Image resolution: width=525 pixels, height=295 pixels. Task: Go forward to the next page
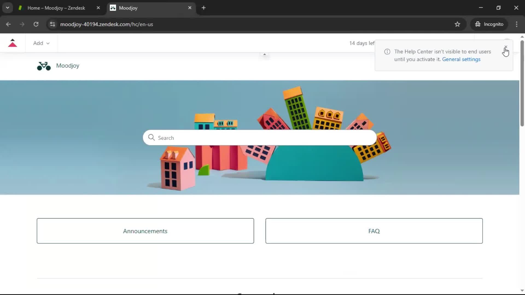pos(22,24)
